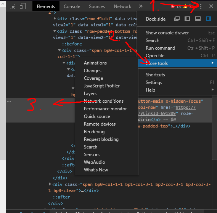The image size is (217, 213).
Task: Open the Animations tool
Action: point(106,63)
